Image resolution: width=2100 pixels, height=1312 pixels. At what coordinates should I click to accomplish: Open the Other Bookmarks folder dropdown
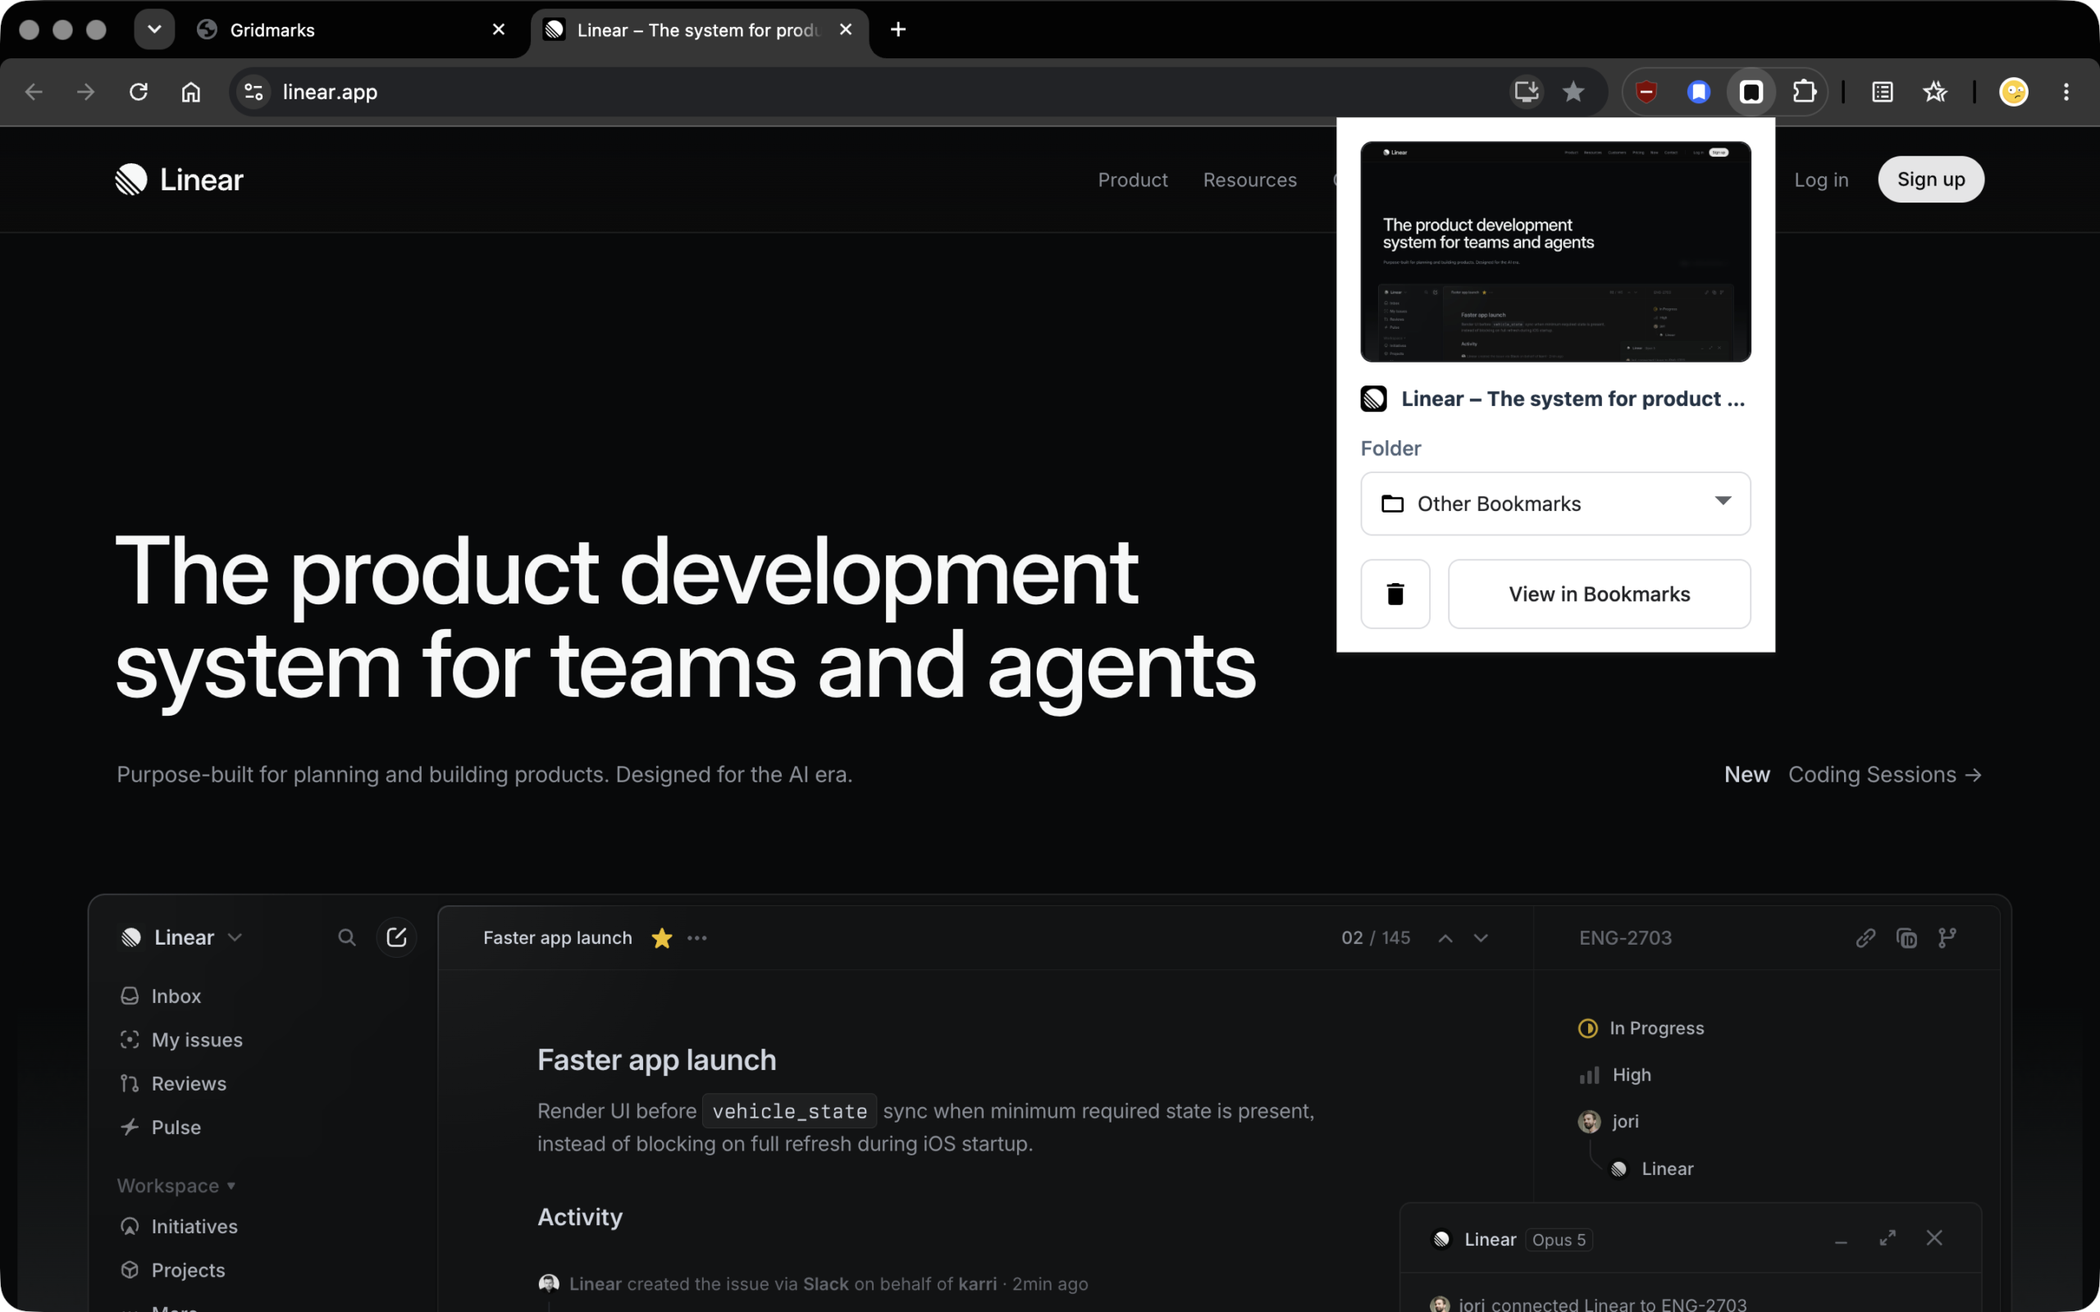[1555, 503]
